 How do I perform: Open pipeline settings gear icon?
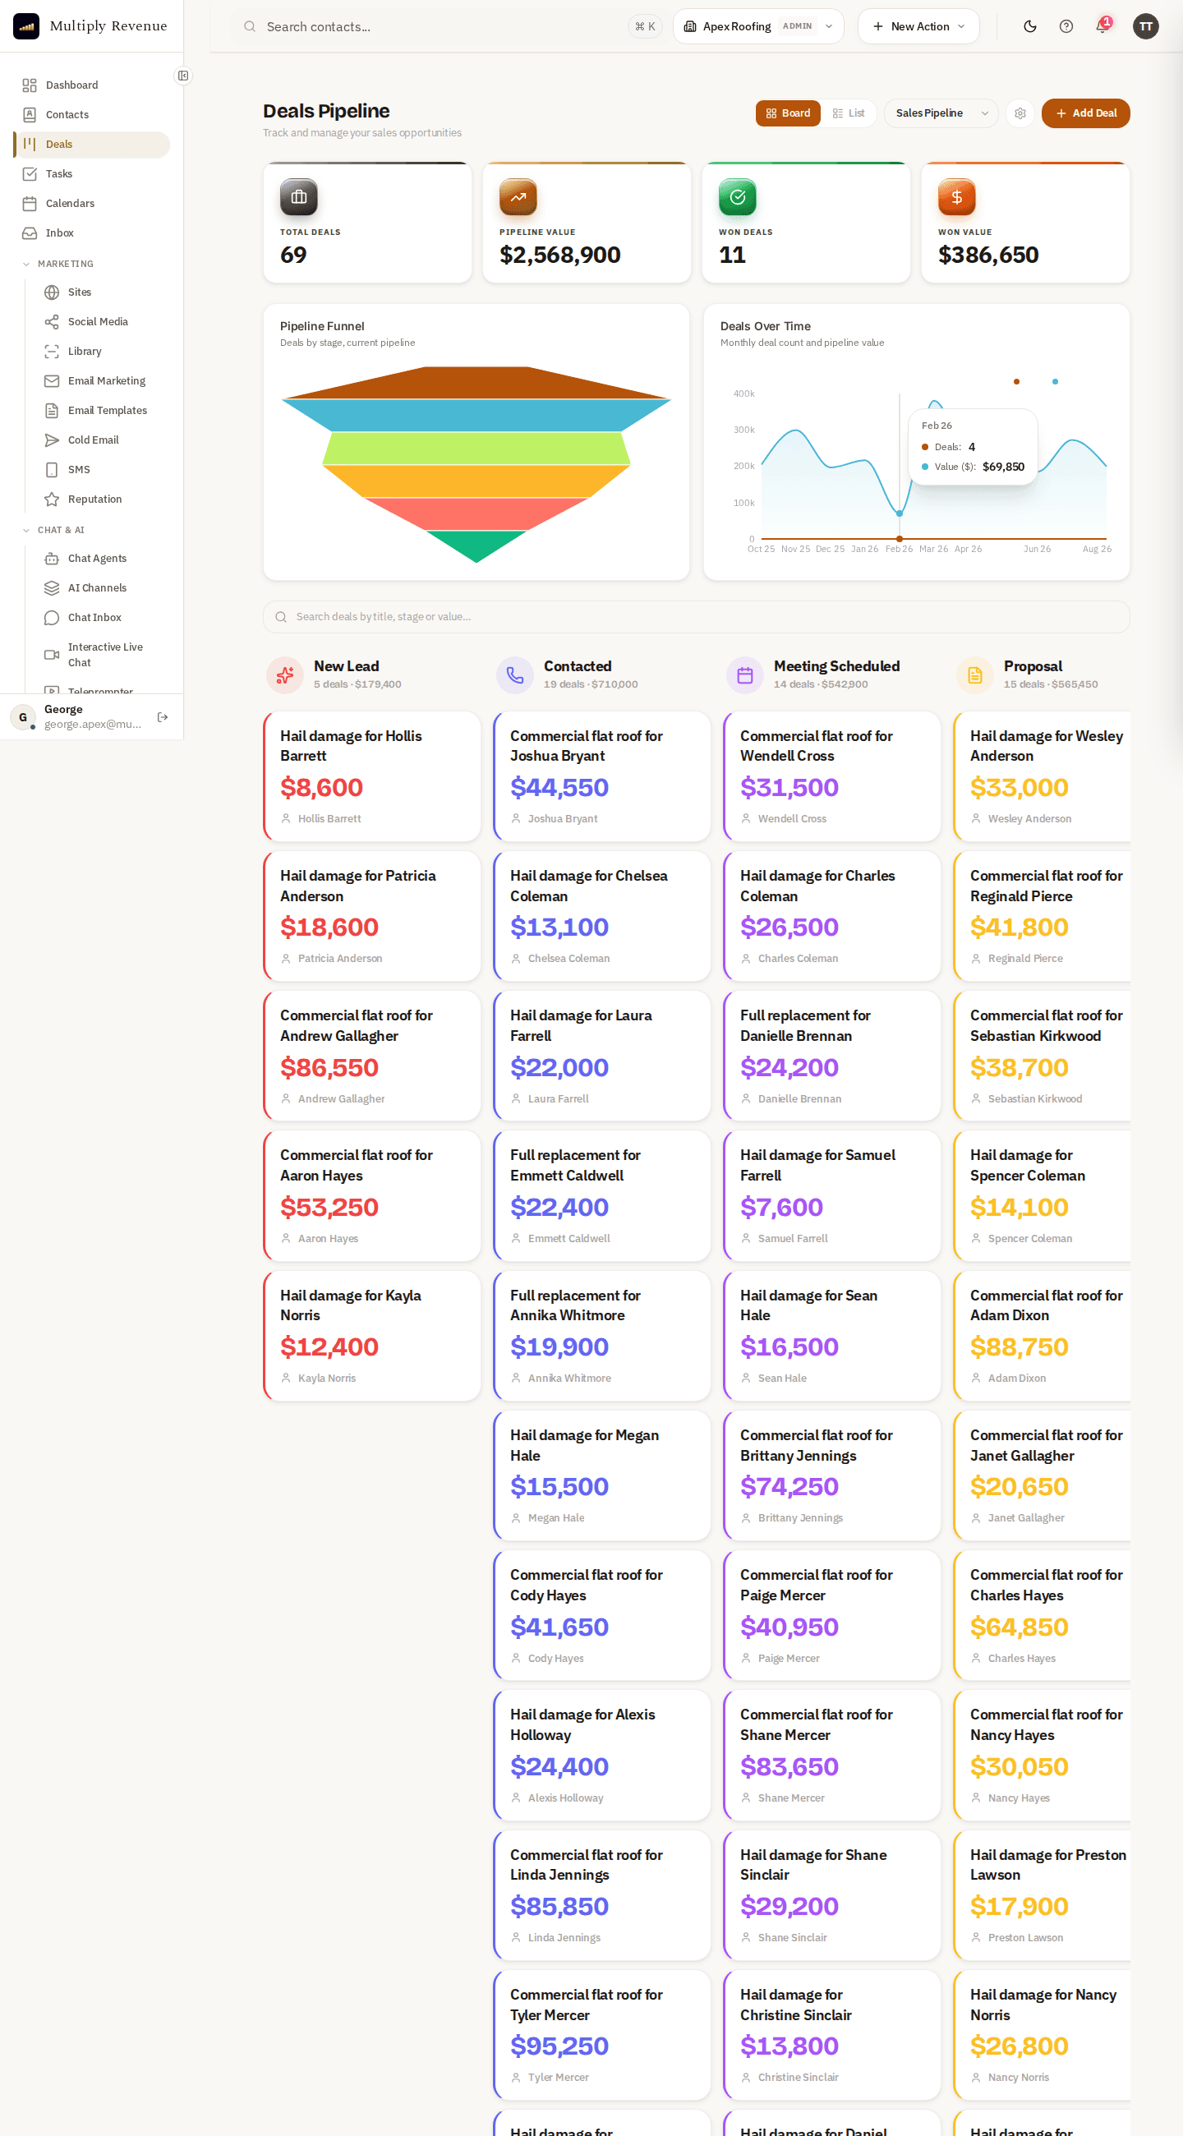(x=1020, y=113)
